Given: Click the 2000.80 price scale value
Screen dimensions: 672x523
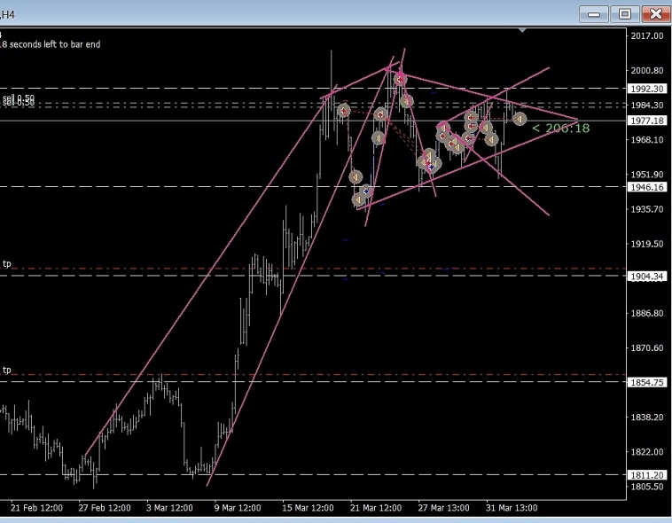Looking at the screenshot, I should pyautogui.click(x=647, y=70).
